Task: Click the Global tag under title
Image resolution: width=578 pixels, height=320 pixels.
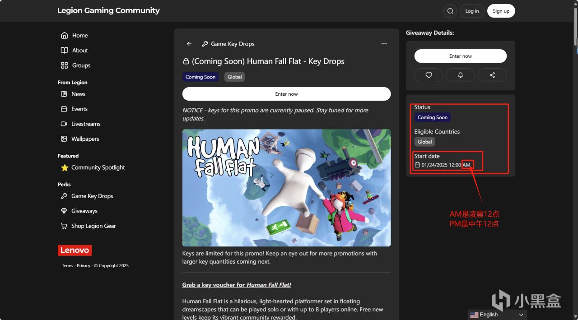Action: [234, 77]
